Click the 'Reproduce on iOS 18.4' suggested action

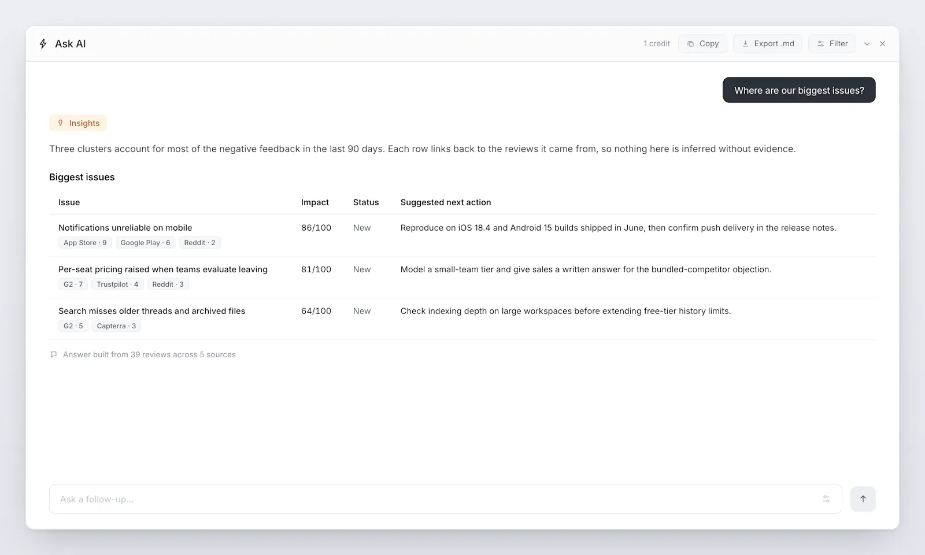coord(618,228)
